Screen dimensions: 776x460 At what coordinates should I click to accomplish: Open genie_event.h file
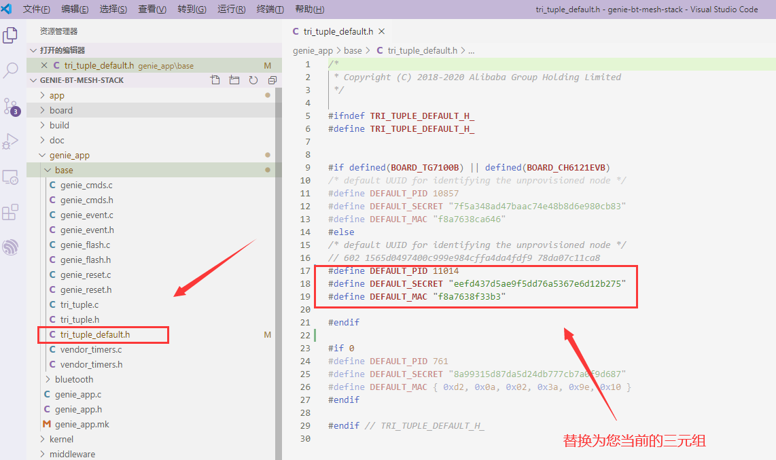tap(87, 230)
